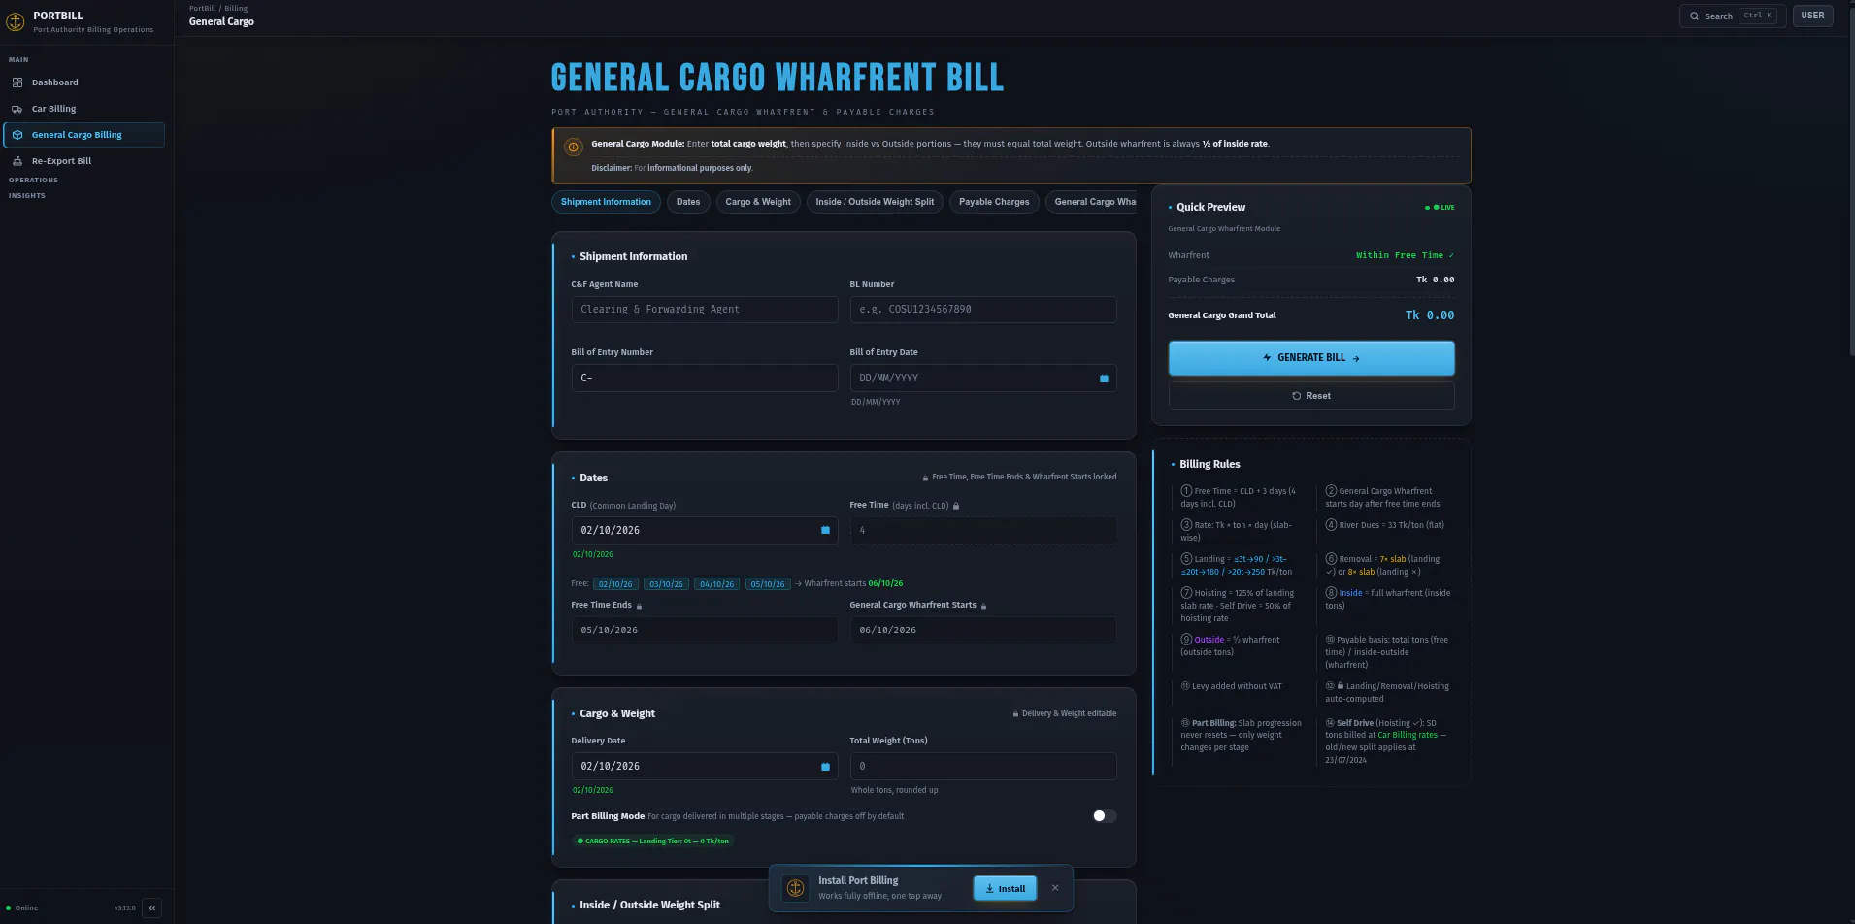Click the info icon in notice banner
Screen dimensions: 1855x924
click(x=573, y=148)
